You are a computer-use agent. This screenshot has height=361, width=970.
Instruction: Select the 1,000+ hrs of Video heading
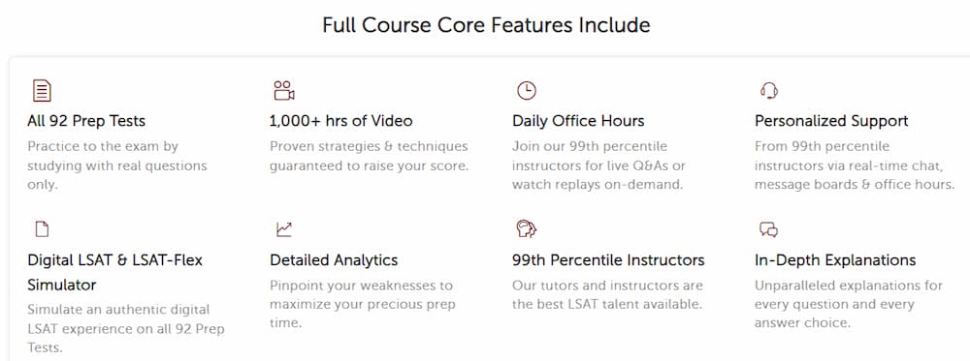click(340, 121)
